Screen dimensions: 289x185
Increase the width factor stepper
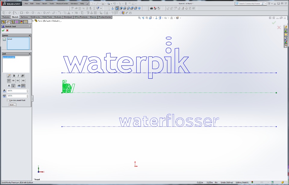[27, 90]
